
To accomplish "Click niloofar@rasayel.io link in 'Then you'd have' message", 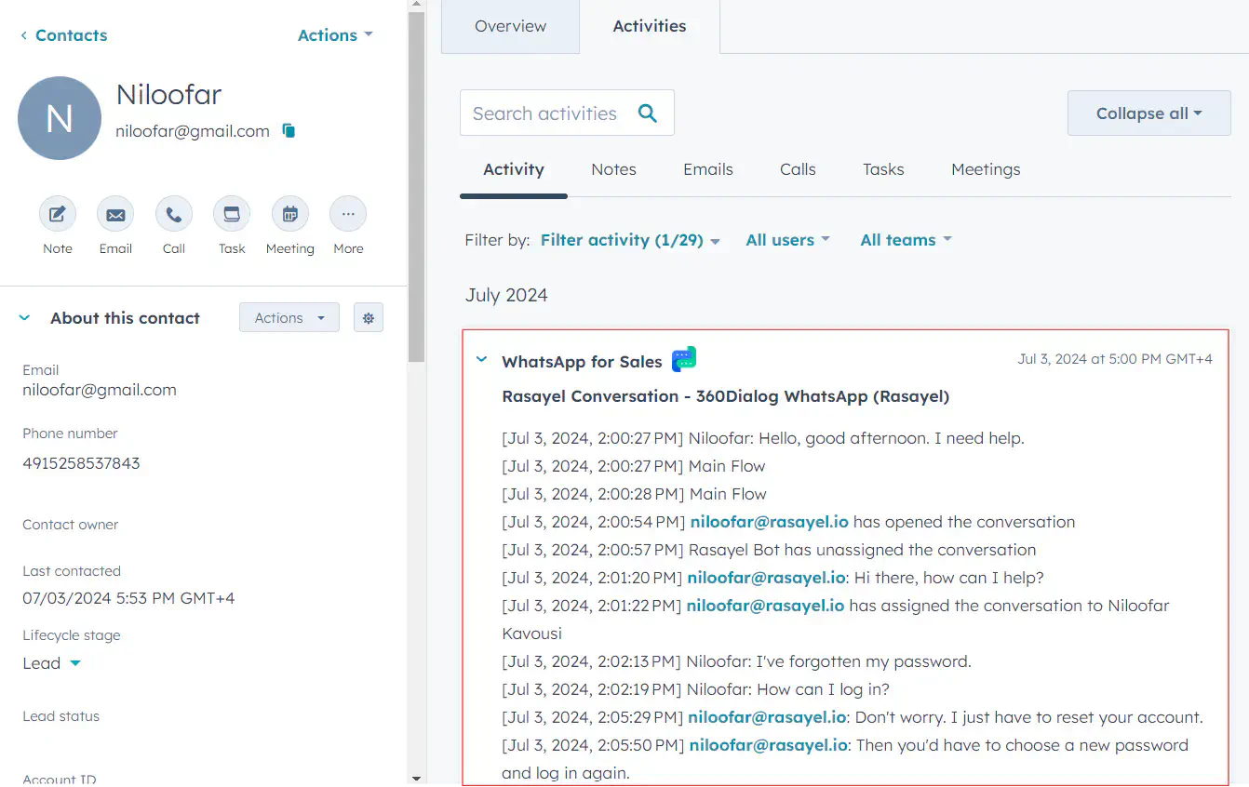I will (x=768, y=745).
